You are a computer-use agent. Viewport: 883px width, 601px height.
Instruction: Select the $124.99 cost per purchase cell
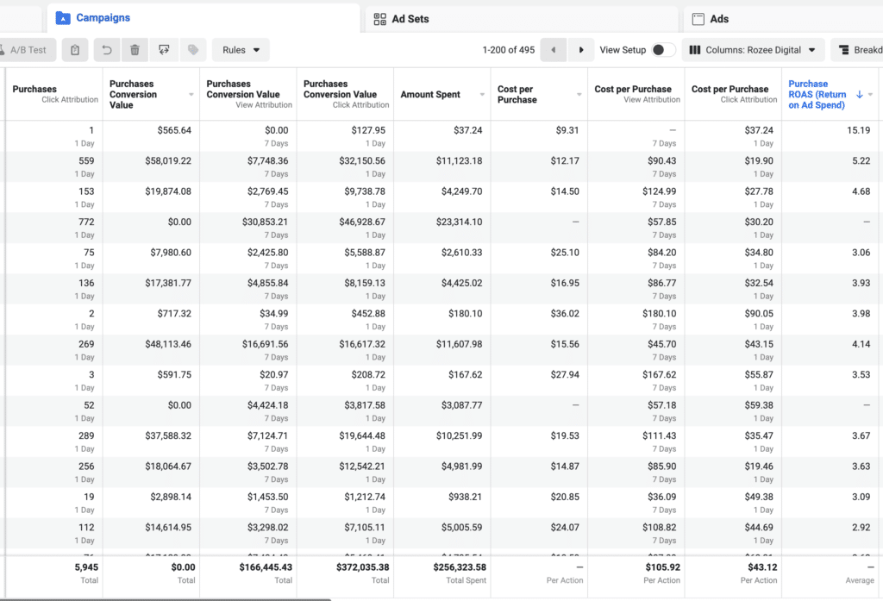[660, 191]
